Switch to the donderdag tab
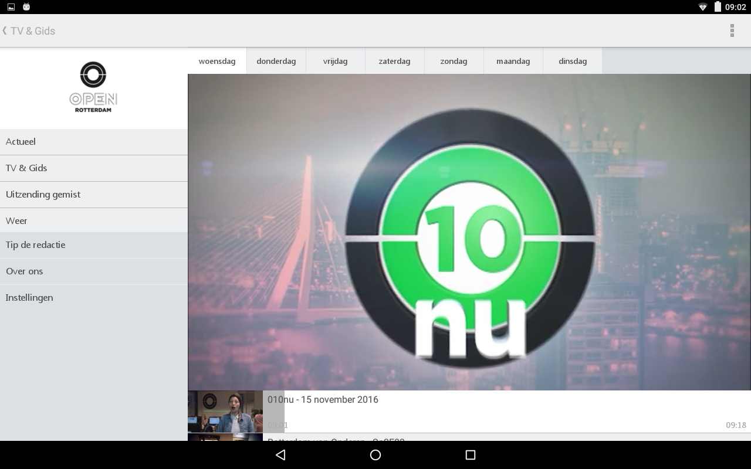 276,61
